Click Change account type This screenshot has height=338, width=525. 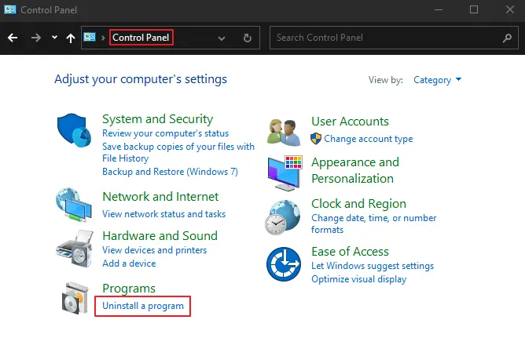point(369,139)
